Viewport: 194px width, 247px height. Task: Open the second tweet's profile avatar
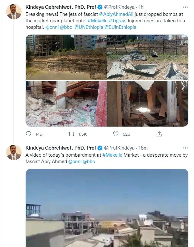[x=14, y=152]
